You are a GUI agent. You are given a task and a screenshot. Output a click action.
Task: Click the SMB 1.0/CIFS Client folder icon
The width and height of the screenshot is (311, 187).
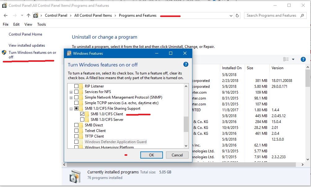pyautogui.click(x=87, y=114)
